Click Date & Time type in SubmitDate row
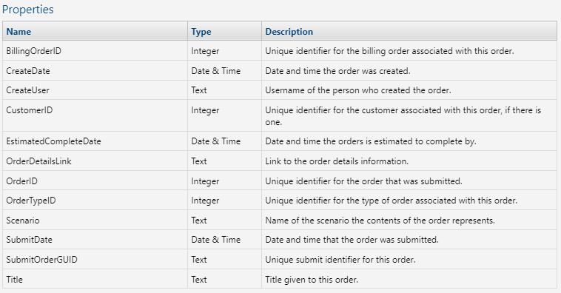This screenshot has width=561, height=293. [x=216, y=240]
